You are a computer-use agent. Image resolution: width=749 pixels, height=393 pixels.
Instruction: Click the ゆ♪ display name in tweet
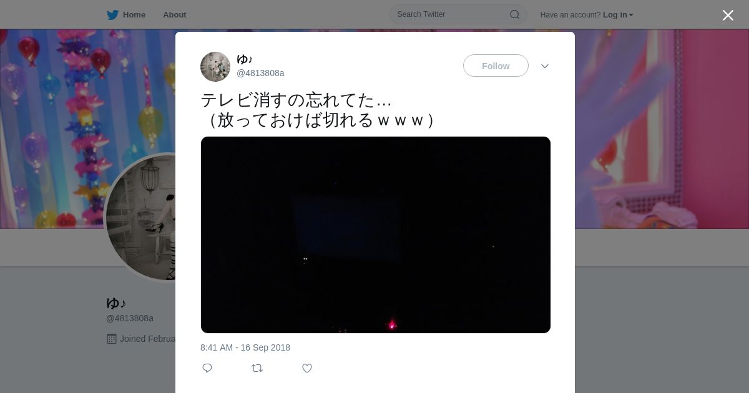(245, 59)
